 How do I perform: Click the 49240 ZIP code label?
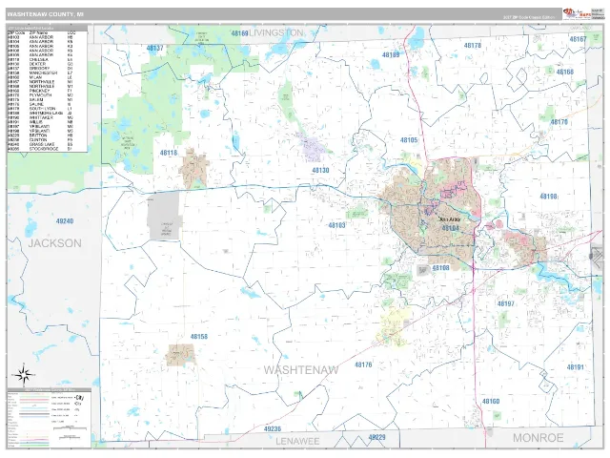[65, 221]
